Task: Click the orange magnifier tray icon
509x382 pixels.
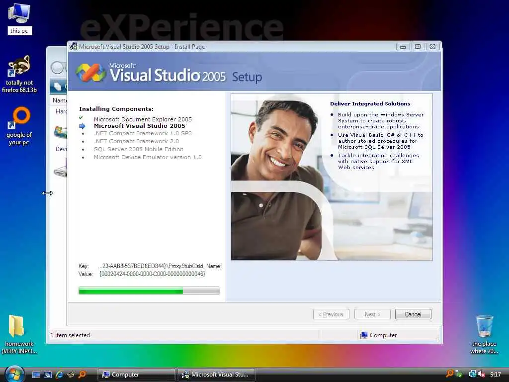Action: pyautogui.click(x=449, y=374)
